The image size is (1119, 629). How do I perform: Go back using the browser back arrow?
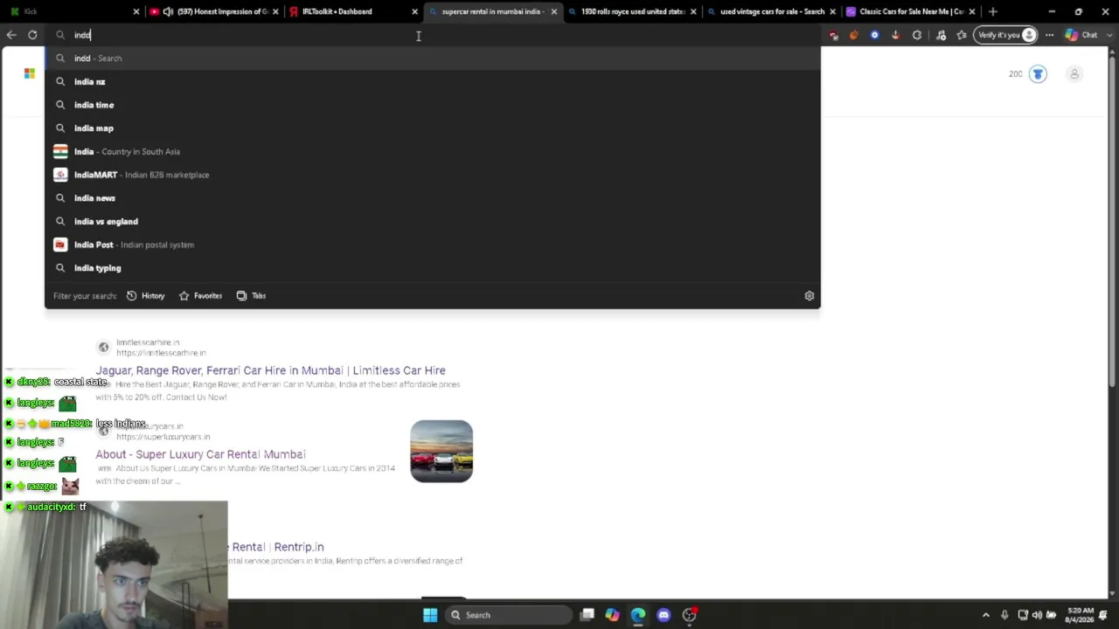(x=11, y=35)
